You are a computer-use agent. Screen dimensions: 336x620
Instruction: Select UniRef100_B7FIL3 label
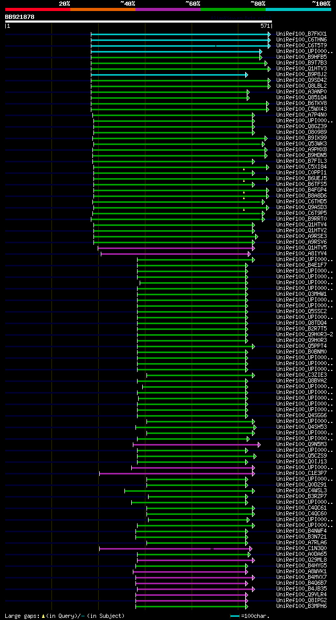click(301, 161)
